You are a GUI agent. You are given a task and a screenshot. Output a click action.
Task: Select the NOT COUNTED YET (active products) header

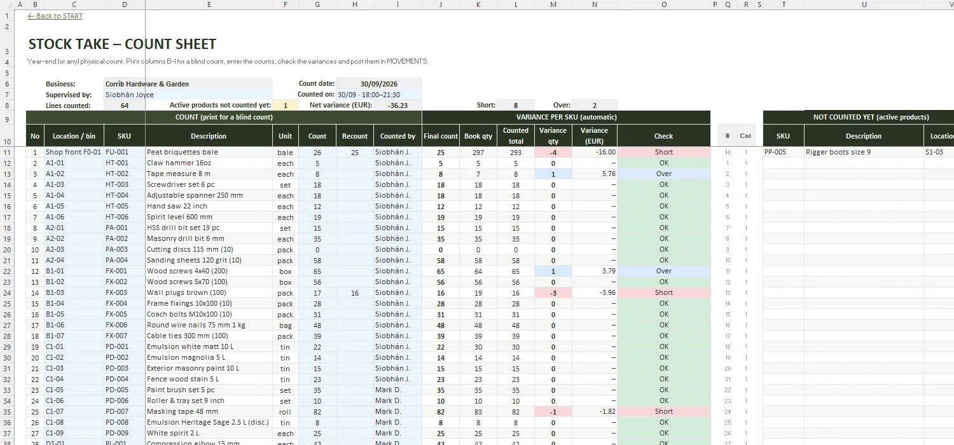(871, 117)
